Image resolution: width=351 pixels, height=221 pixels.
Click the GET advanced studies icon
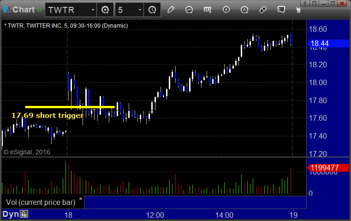pyautogui.click(x=208, y=10)
